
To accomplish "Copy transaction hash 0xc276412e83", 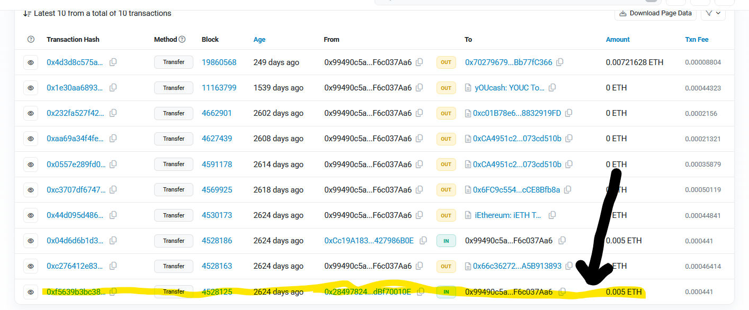I will coord(113,266).
